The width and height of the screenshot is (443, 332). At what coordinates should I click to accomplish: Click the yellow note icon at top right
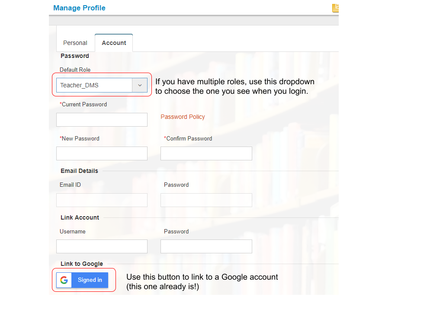click(335, 8)
